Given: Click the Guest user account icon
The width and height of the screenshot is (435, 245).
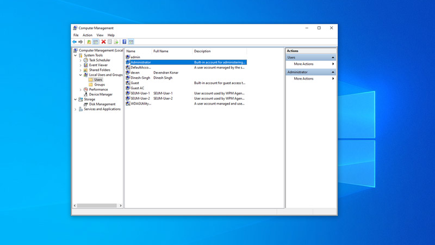Looking at the screenshot, I should coord(128,83).
